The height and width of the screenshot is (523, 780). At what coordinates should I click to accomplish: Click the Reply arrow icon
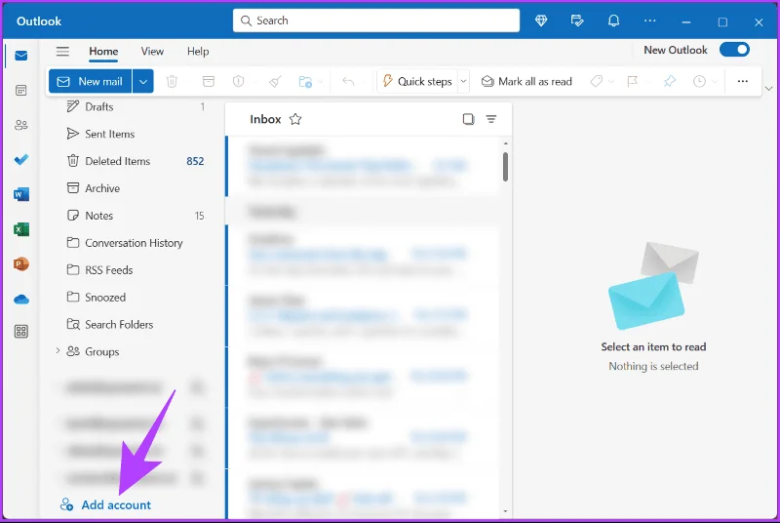(348, 81)
